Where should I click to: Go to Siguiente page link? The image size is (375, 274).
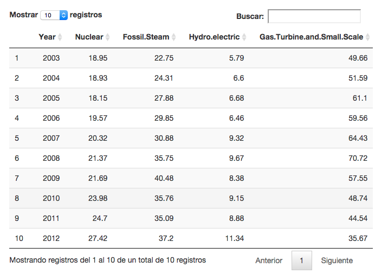coord(337,260)
